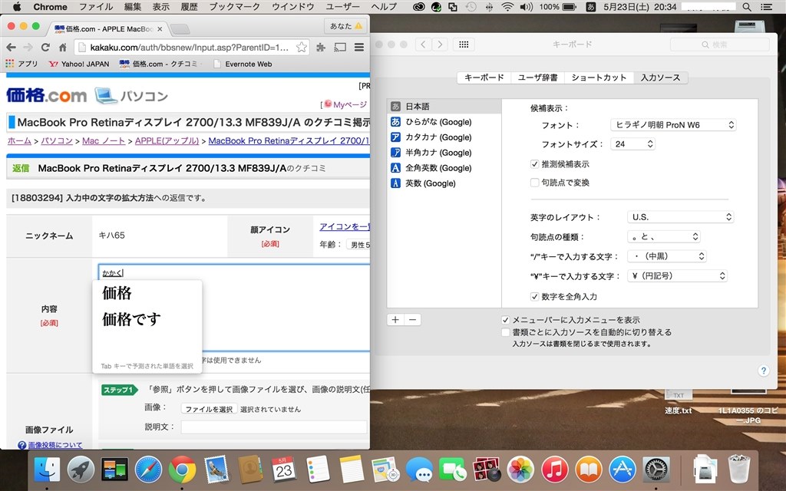Open the ファイル menu in menu bar
The height and width of the screenshot is (491, 786).
pos(96,7)
